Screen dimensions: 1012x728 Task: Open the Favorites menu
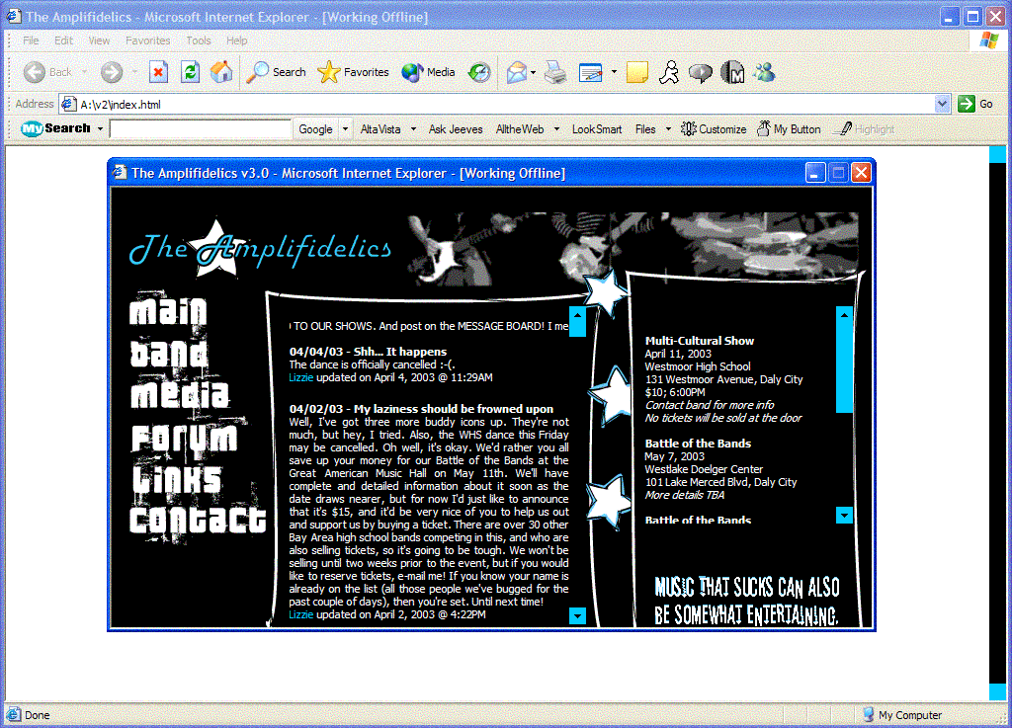148,40
